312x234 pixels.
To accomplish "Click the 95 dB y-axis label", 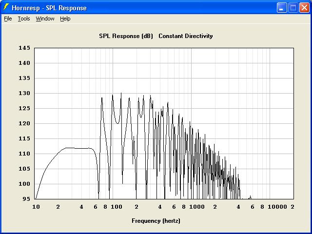I will (26, 199).
